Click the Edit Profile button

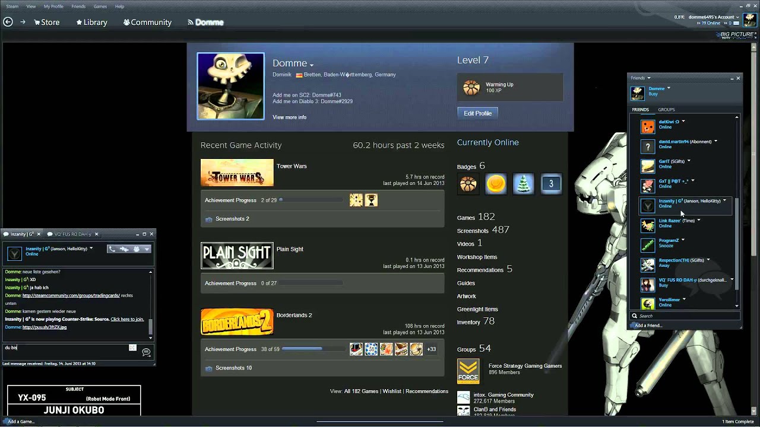click(x=477, y=113)
